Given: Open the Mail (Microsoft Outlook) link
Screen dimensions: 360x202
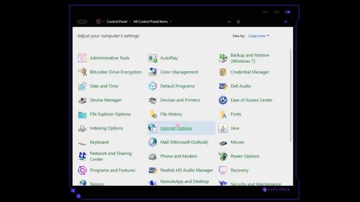Looking at the screenshot, I should [184, 142].
